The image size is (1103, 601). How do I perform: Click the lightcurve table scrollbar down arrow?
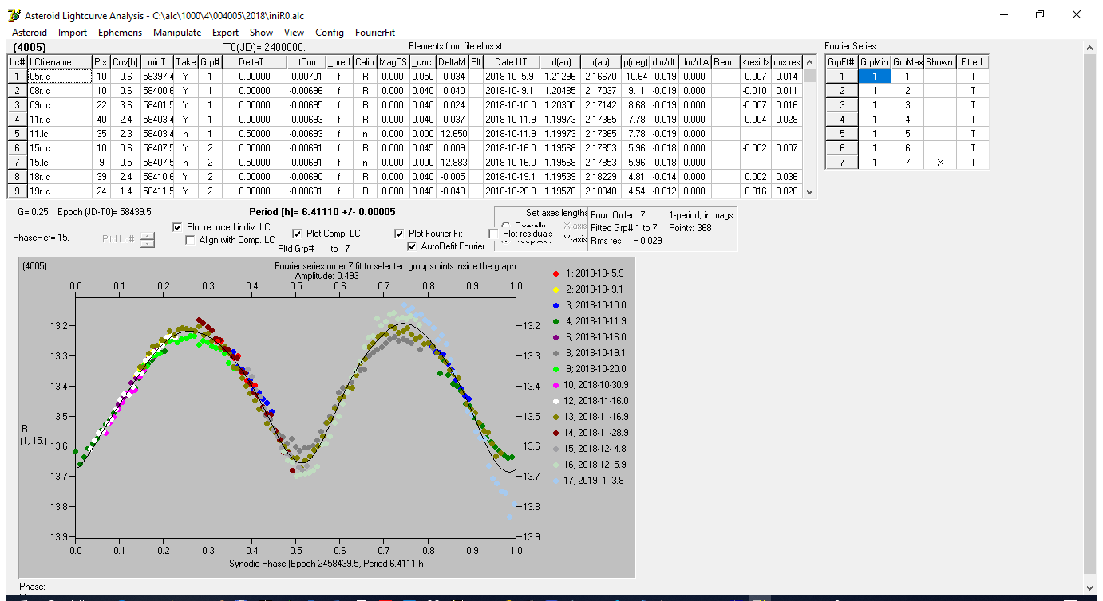[810, 191]
